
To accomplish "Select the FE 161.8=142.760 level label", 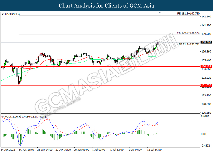I will click(x=188, y=13).
